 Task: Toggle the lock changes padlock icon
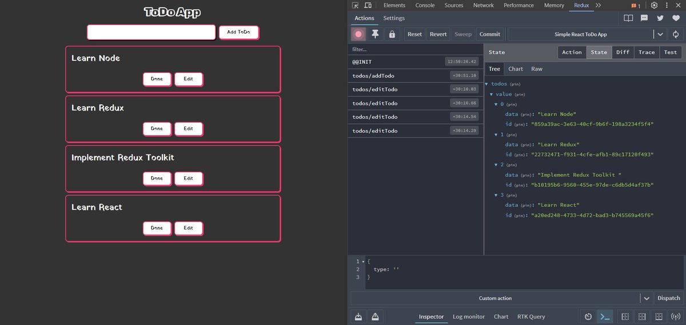tap(392, 34)
